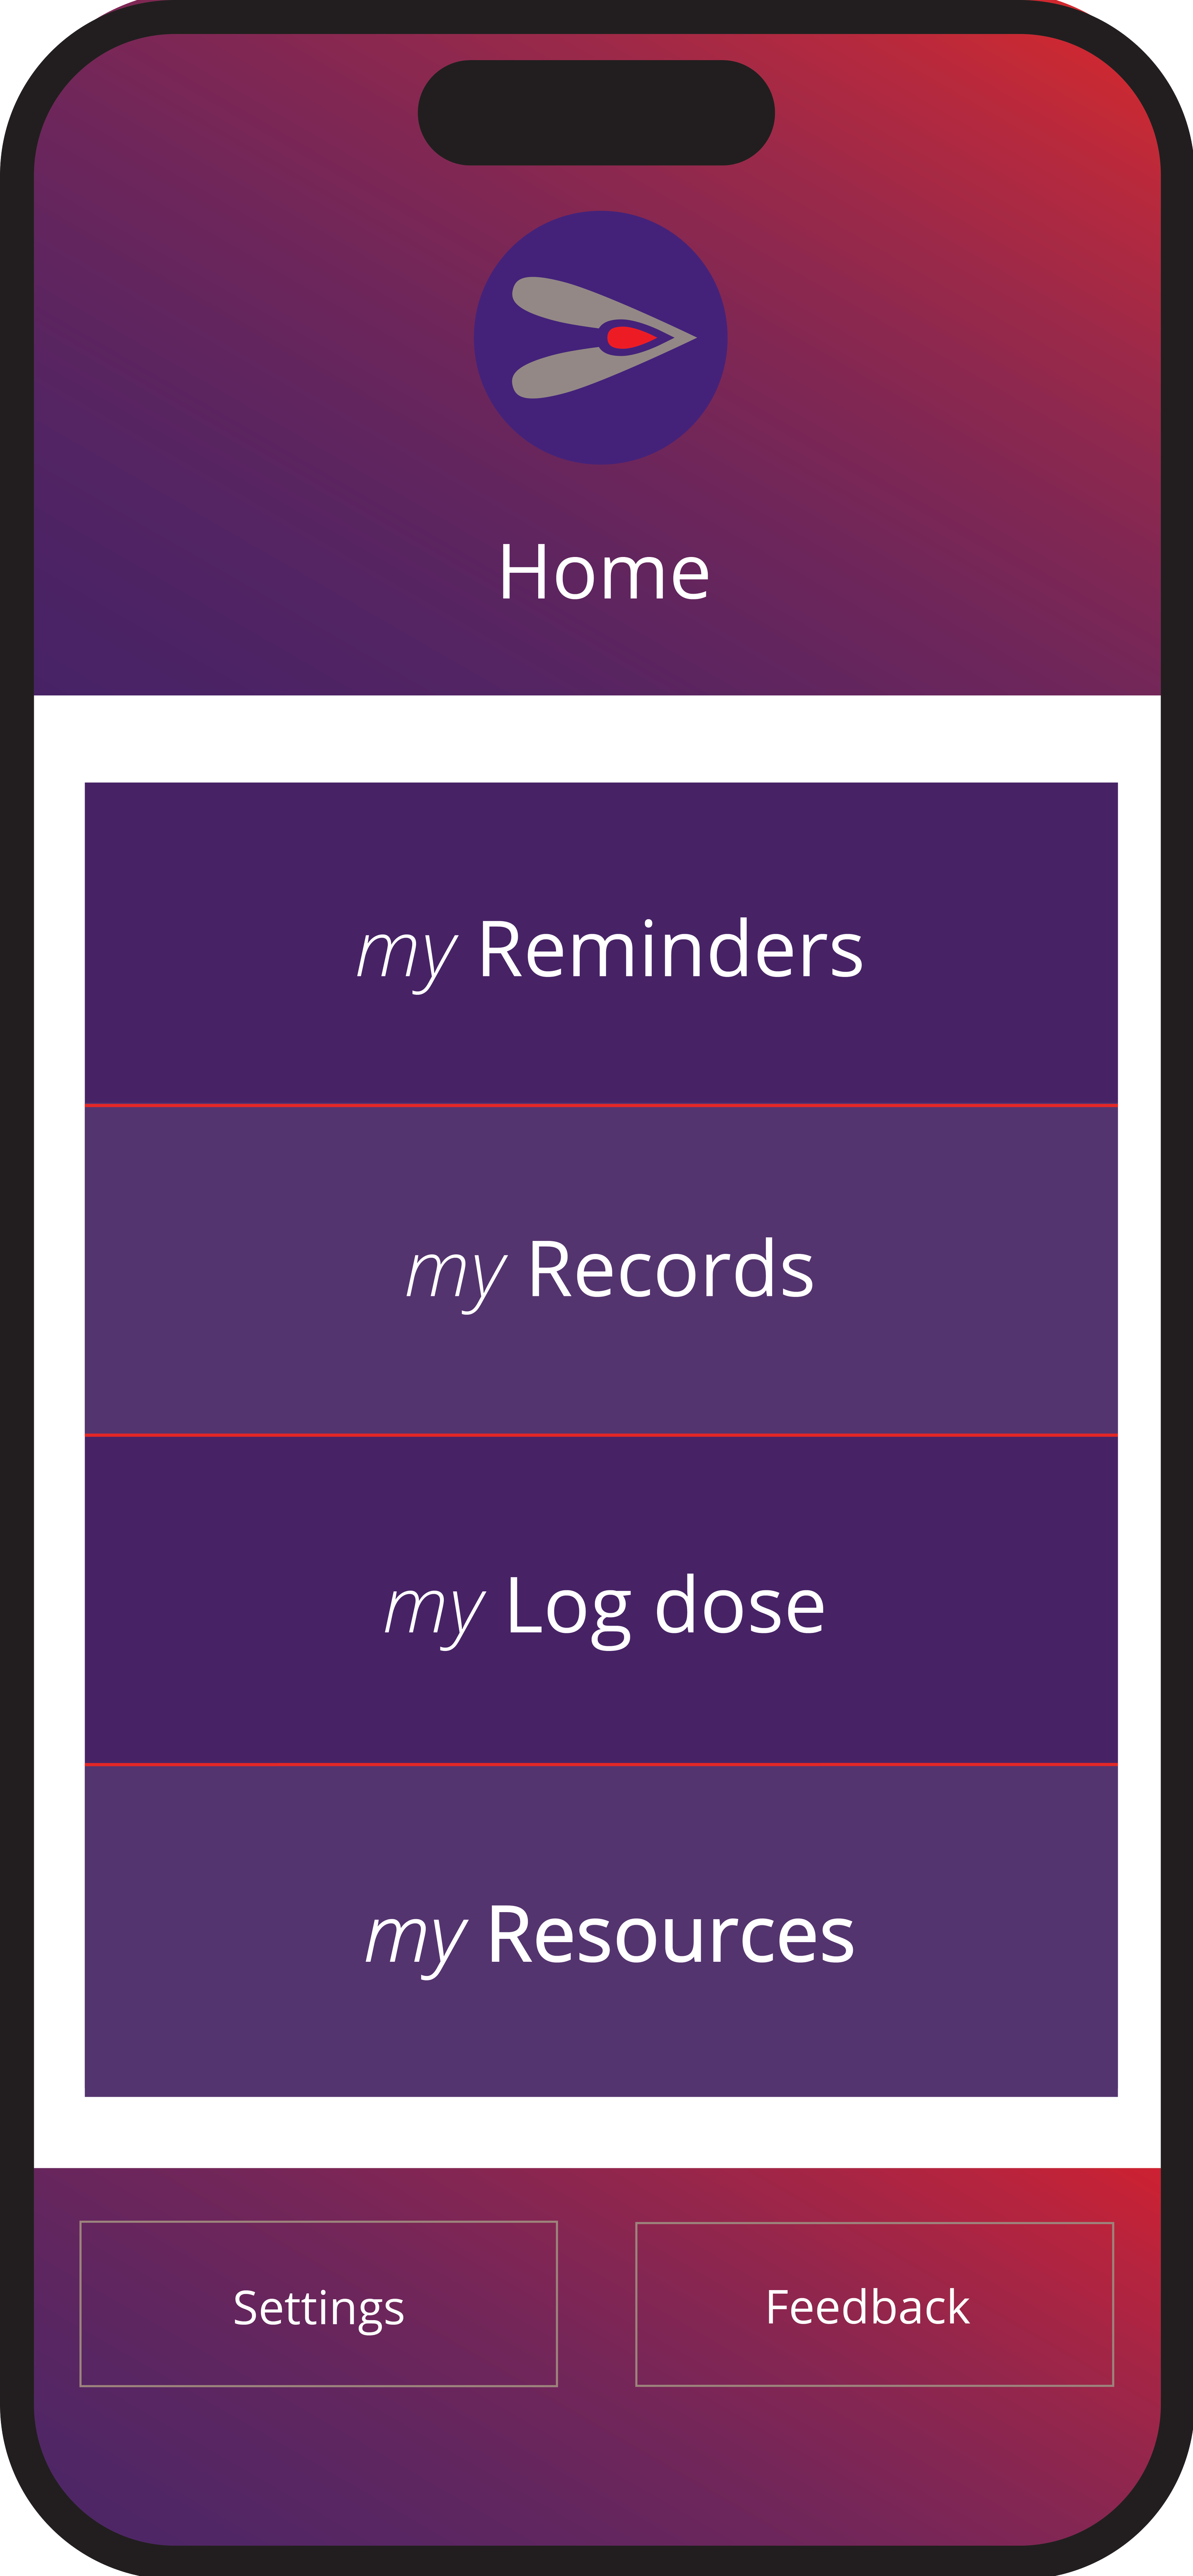
Task: Click the Home page title
Action: (604, 572)
